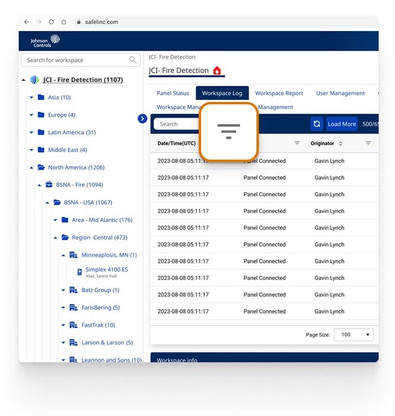Open filter for Originator column
The width and height of the screenshot is (395, 416).
(x=368, y=143)
